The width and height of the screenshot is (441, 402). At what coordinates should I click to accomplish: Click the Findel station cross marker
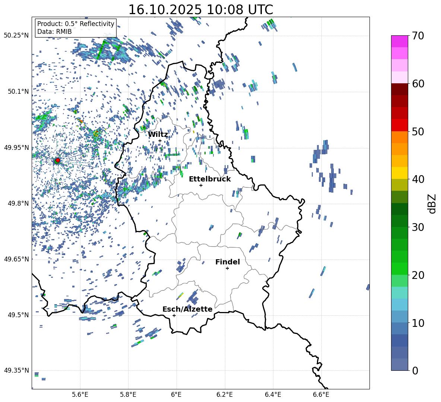point(227,268)
